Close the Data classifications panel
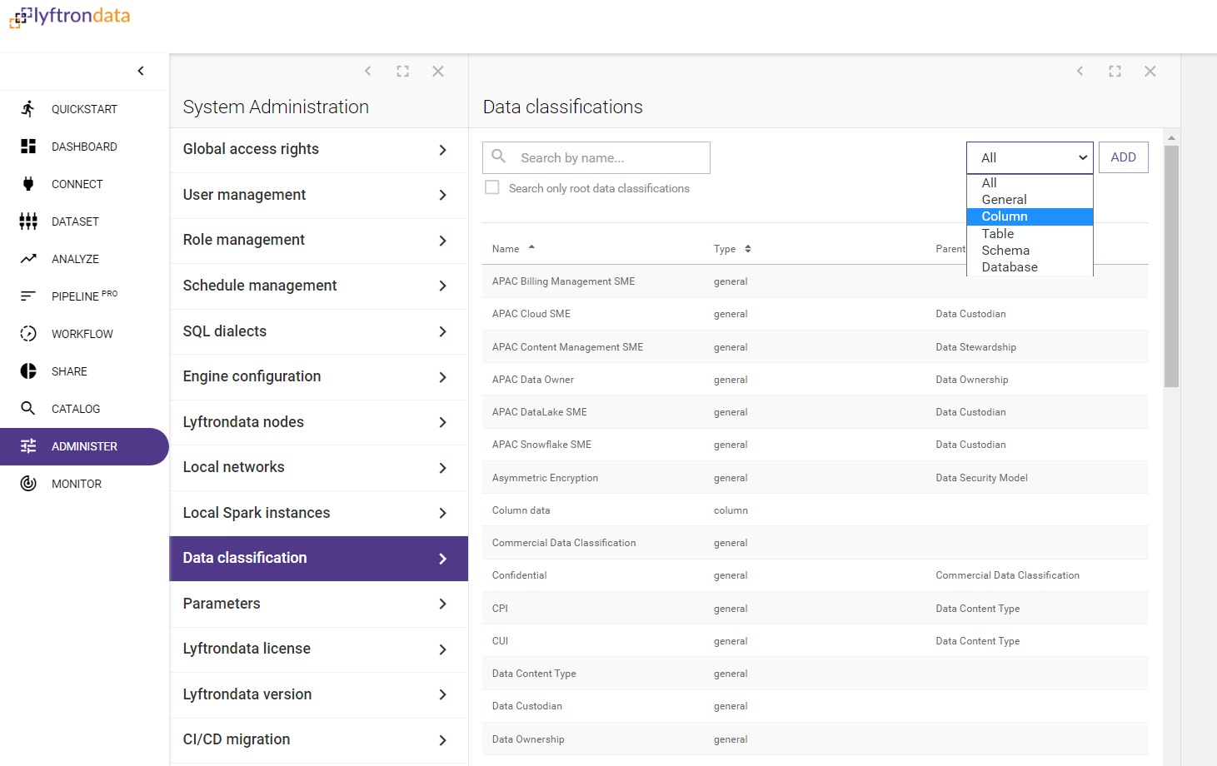 [x=1150, y=72]
